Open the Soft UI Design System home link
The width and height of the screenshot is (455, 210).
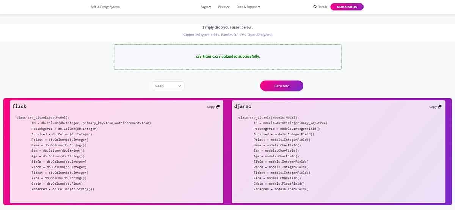102,7
